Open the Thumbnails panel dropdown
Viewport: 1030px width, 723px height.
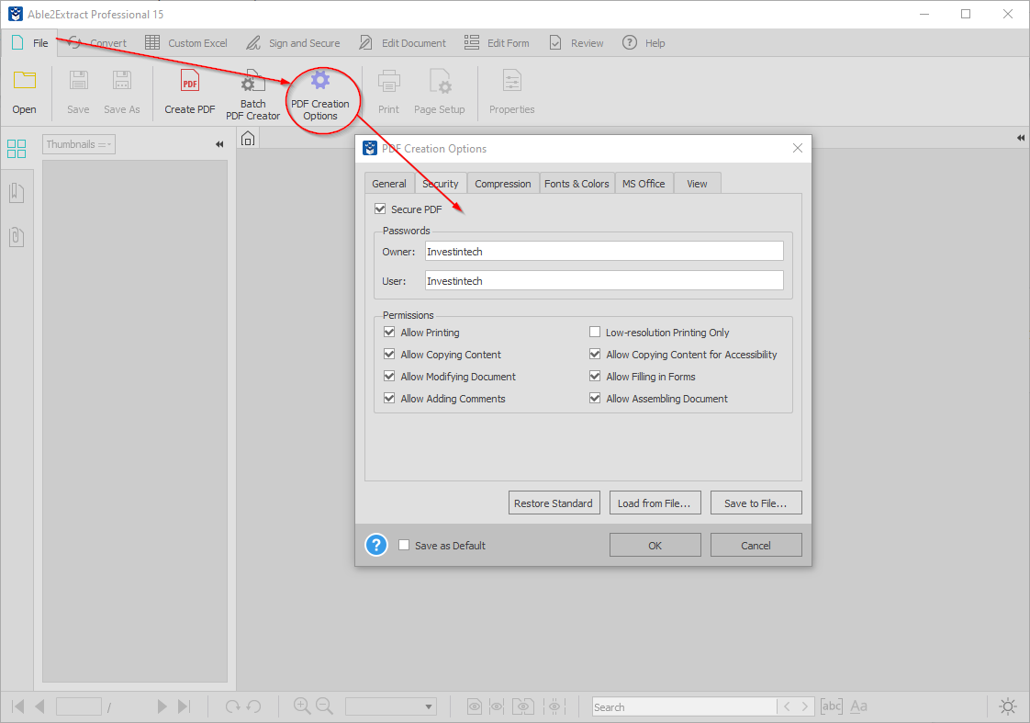(x=79, y=144)
